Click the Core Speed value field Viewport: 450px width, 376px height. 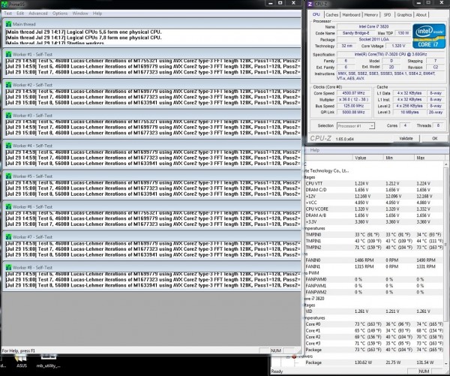tap(353, 93)
